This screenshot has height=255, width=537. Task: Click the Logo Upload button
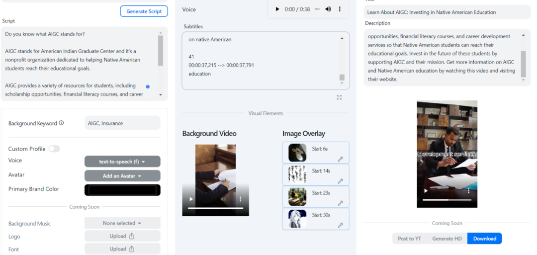(122, 236)
